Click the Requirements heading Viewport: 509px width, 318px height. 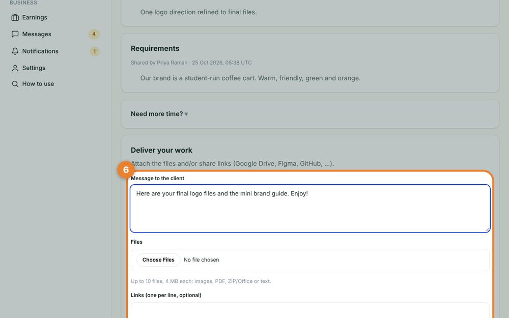tap(155, 48)
